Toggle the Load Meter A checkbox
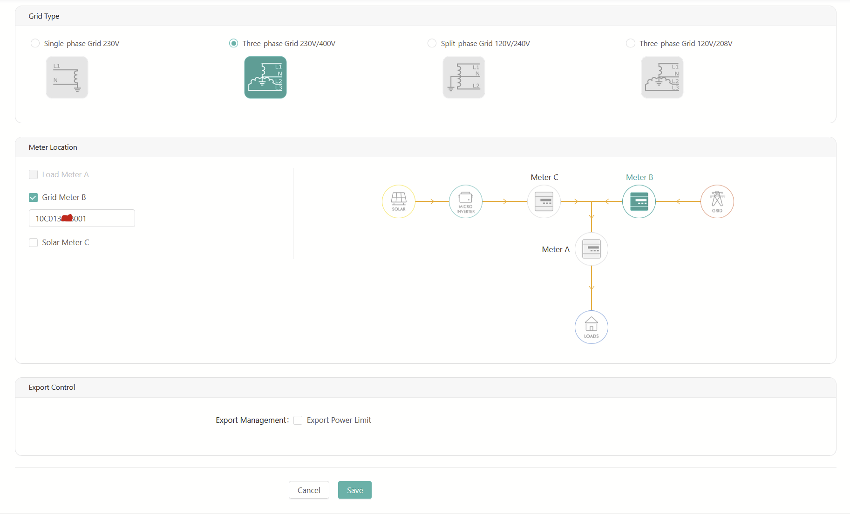Image resolution: width=850 pixels, height=514 pixels. coord(33,174)
